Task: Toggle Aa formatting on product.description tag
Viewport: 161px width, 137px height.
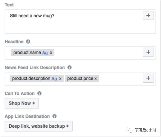Action: click(x=54, y=79)
